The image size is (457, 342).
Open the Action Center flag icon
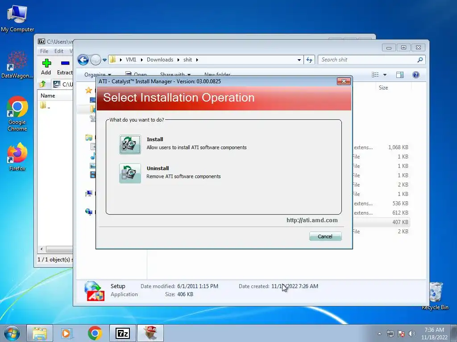pos(401,334)
